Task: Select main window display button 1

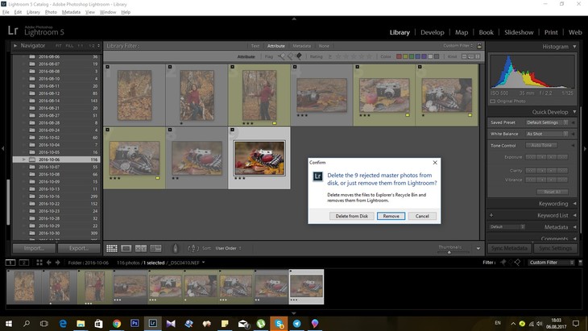Action: coord(10,263)
